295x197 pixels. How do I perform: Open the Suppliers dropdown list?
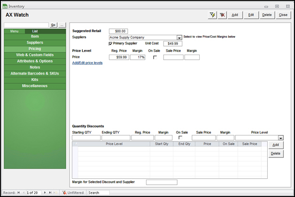click(x=179, y=38)
